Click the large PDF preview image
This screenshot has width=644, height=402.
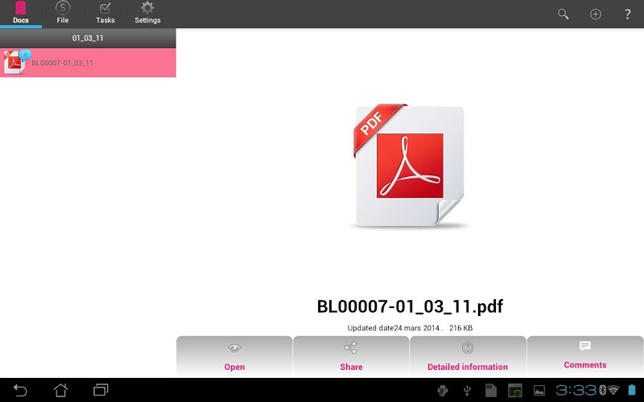click(410, 166)
